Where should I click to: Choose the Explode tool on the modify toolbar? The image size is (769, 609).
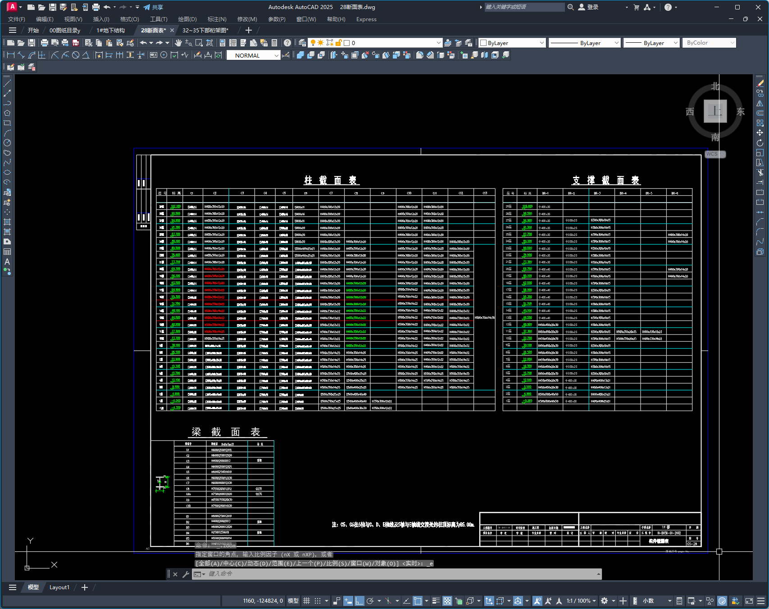[x=760, y=252]
